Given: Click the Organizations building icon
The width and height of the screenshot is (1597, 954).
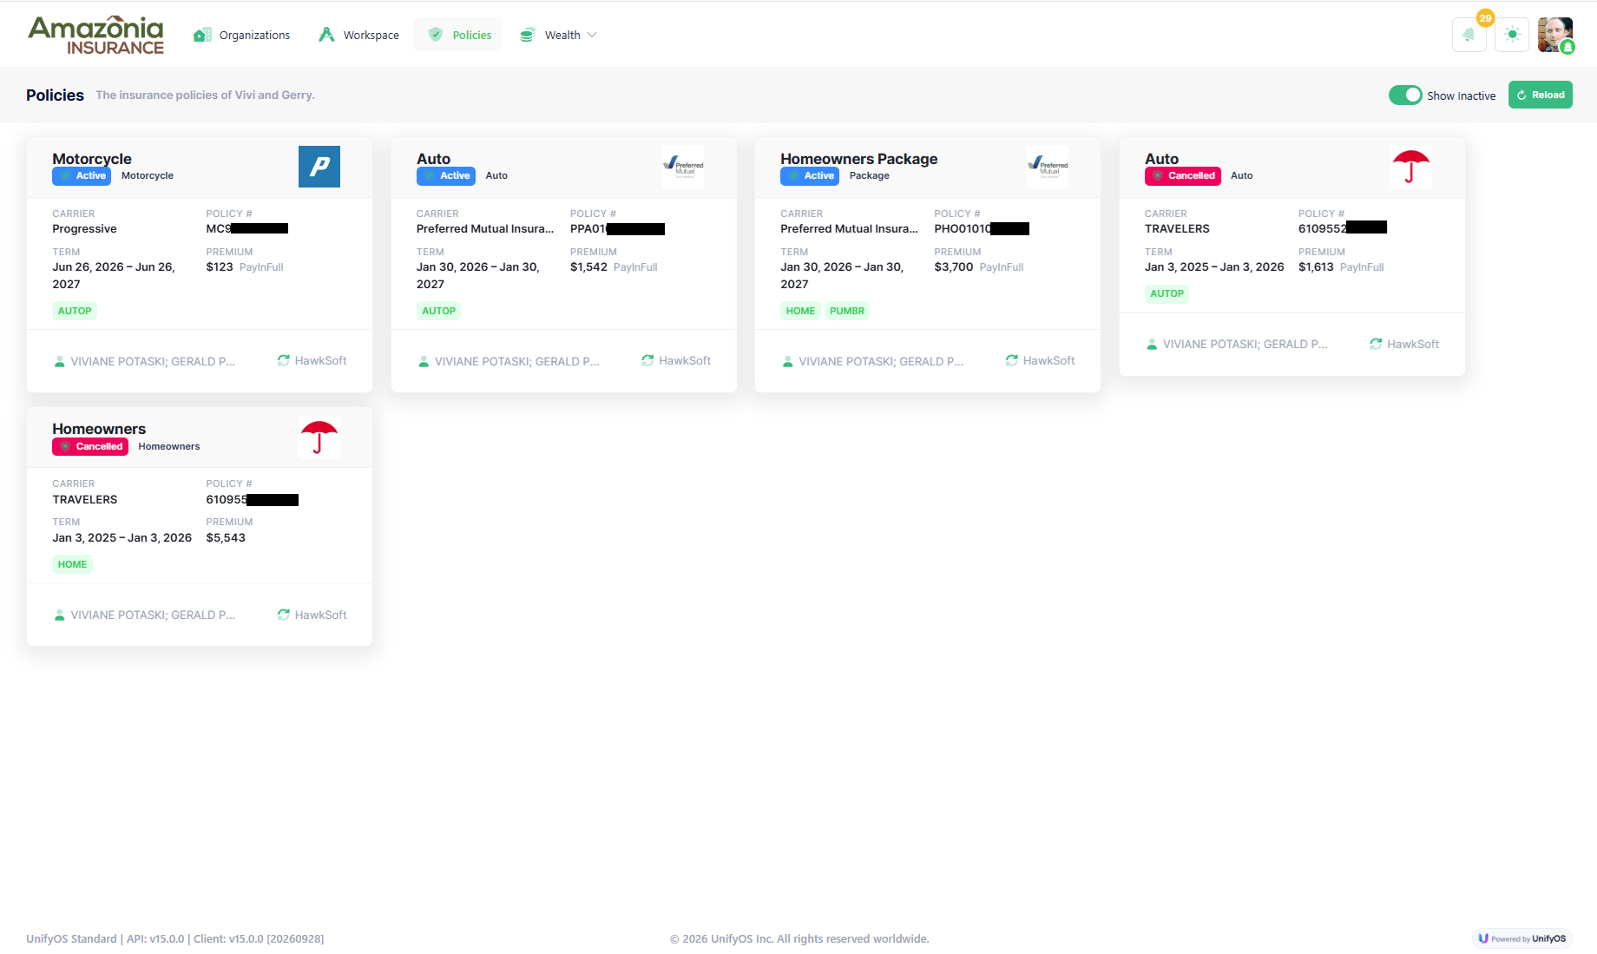Looking at the screenshot, I should 202,35.
